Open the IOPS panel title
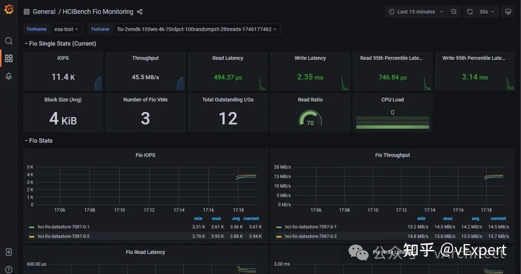 63,58
